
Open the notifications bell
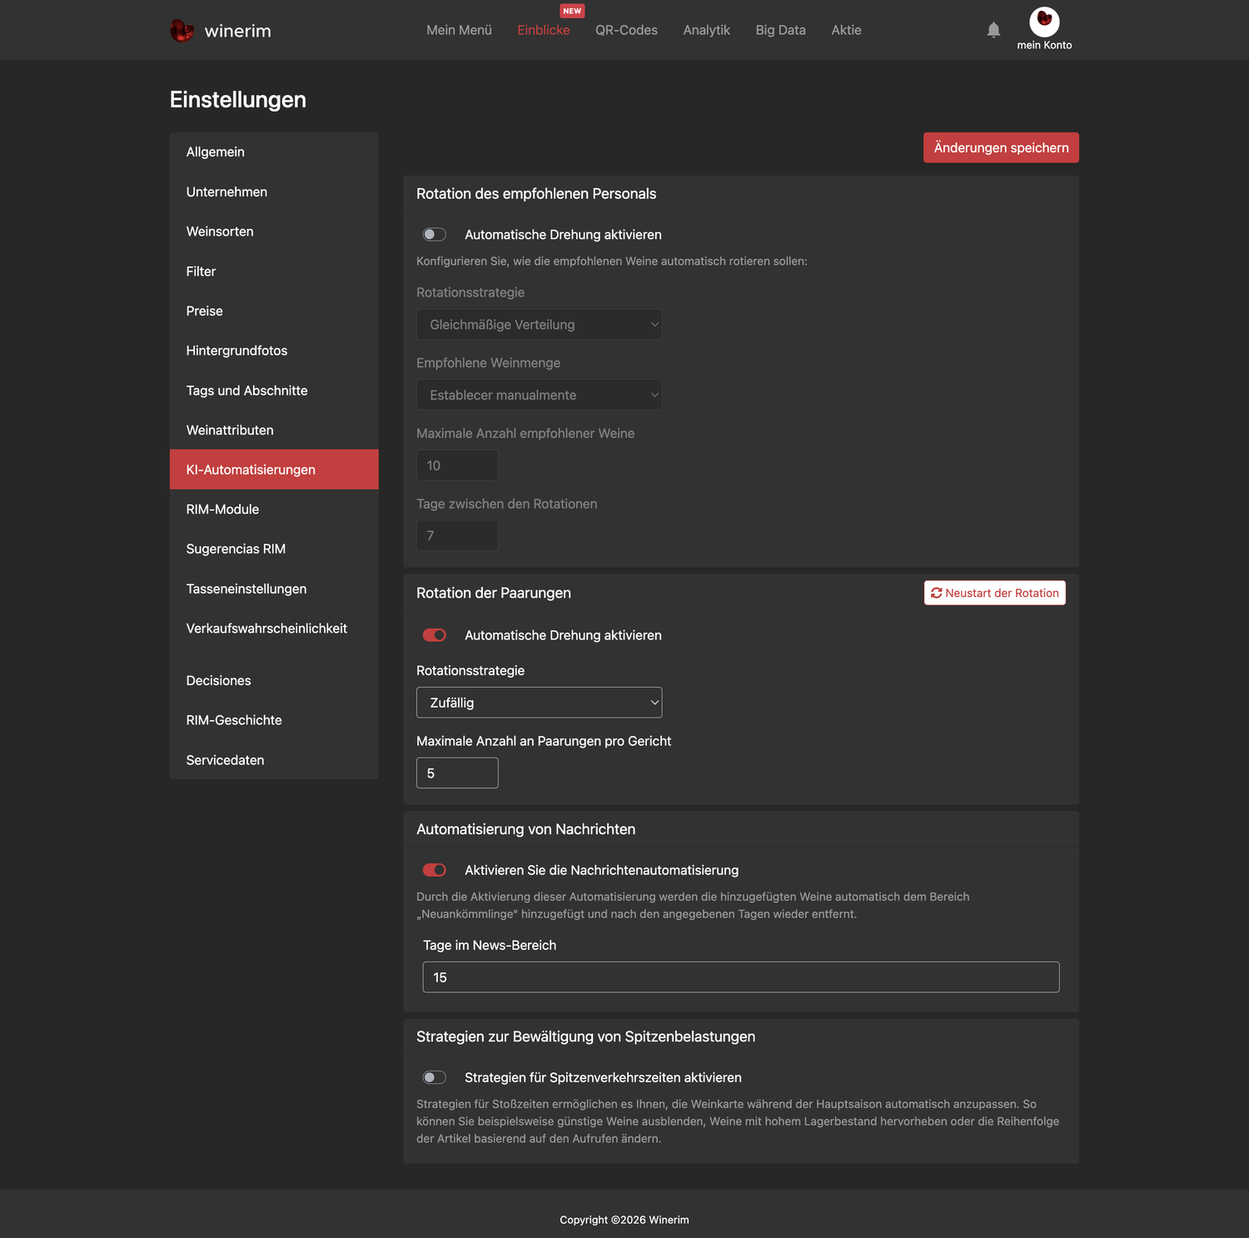993,30
